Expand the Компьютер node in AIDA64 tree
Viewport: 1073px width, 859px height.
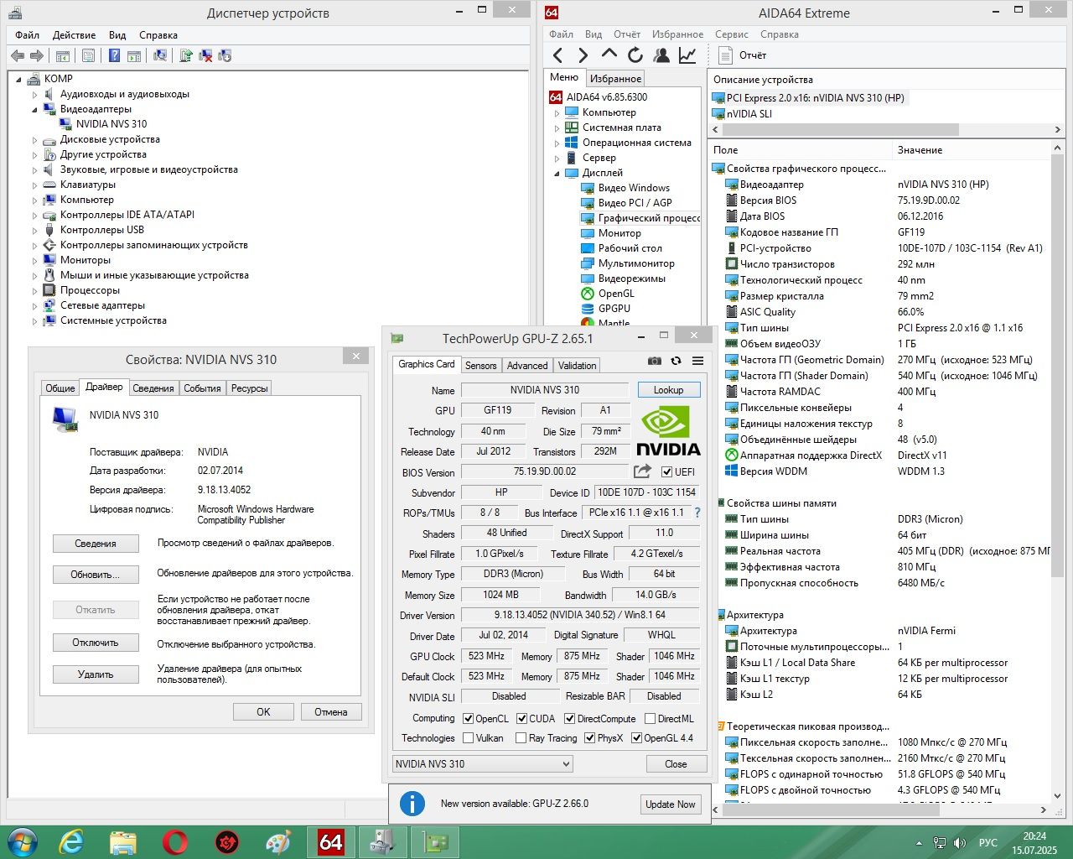pos(557,113)
